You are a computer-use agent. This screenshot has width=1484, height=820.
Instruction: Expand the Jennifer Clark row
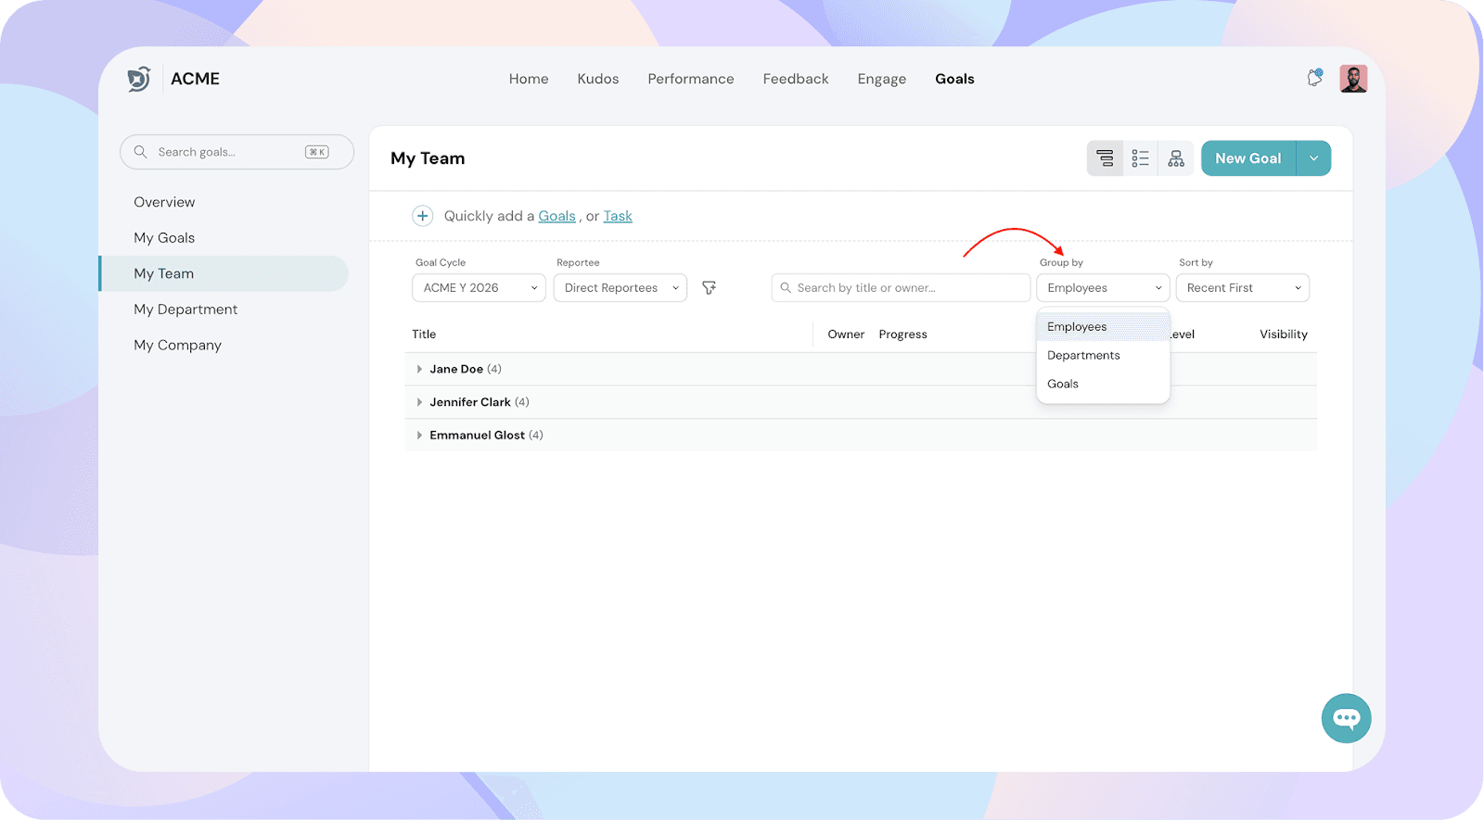tap(419, 402)
